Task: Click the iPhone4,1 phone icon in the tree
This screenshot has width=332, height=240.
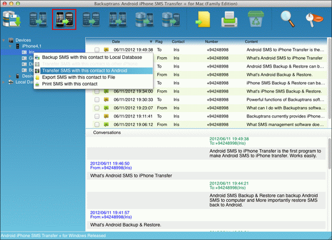Action: [x=18, y=46]
